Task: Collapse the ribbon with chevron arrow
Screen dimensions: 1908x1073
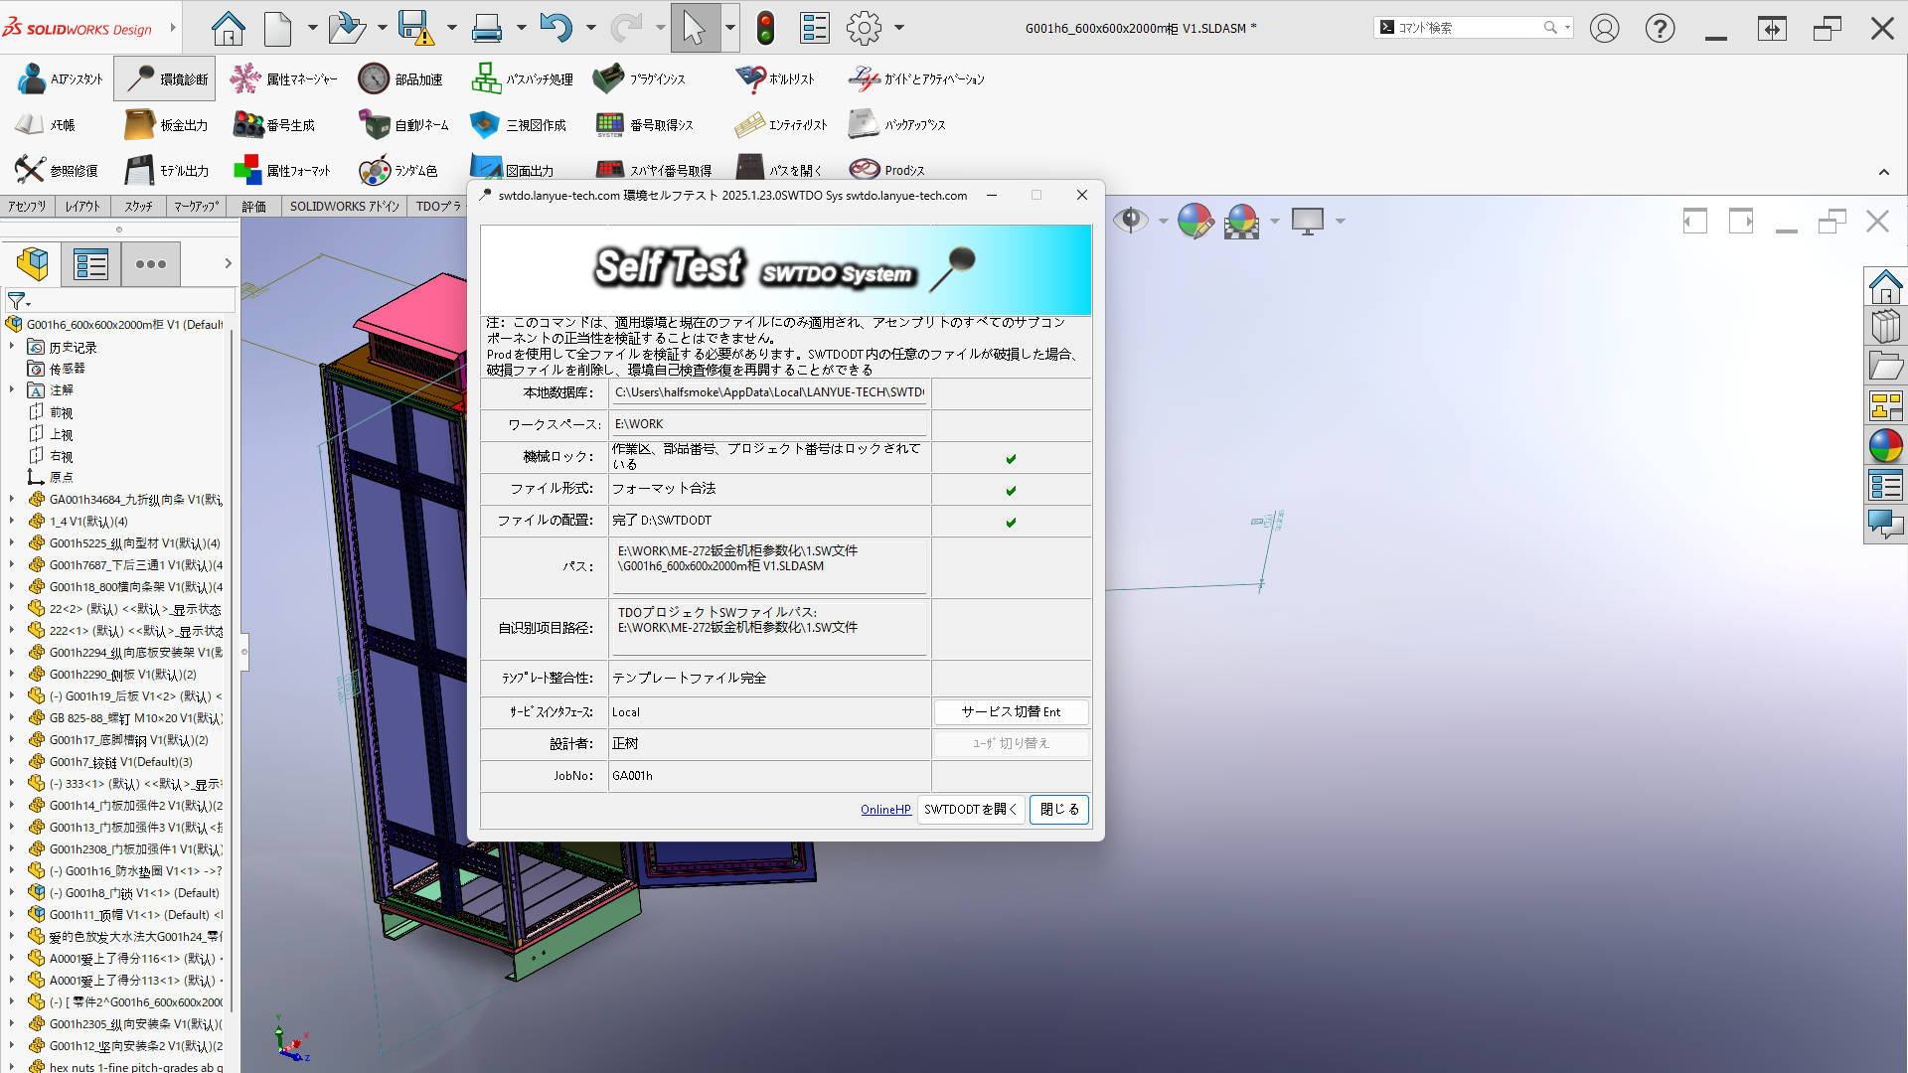Action: coord(1884,172)
